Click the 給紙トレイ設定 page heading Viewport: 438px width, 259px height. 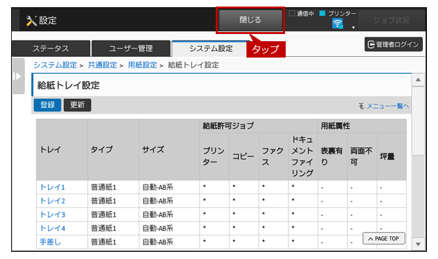click(x=69, y=86)
